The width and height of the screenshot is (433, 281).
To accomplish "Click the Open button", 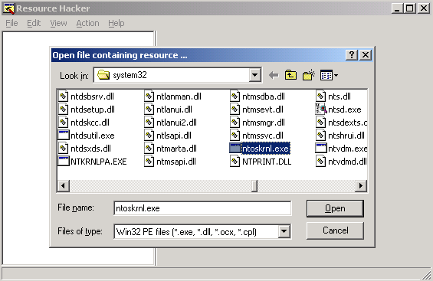I will click(335, 208).
